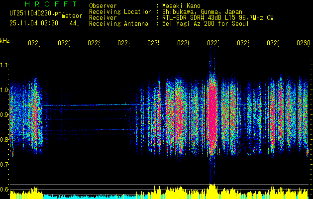Click the Receiving Location field label
Viewport: 313px width, 199px height.
coord(120,11)
